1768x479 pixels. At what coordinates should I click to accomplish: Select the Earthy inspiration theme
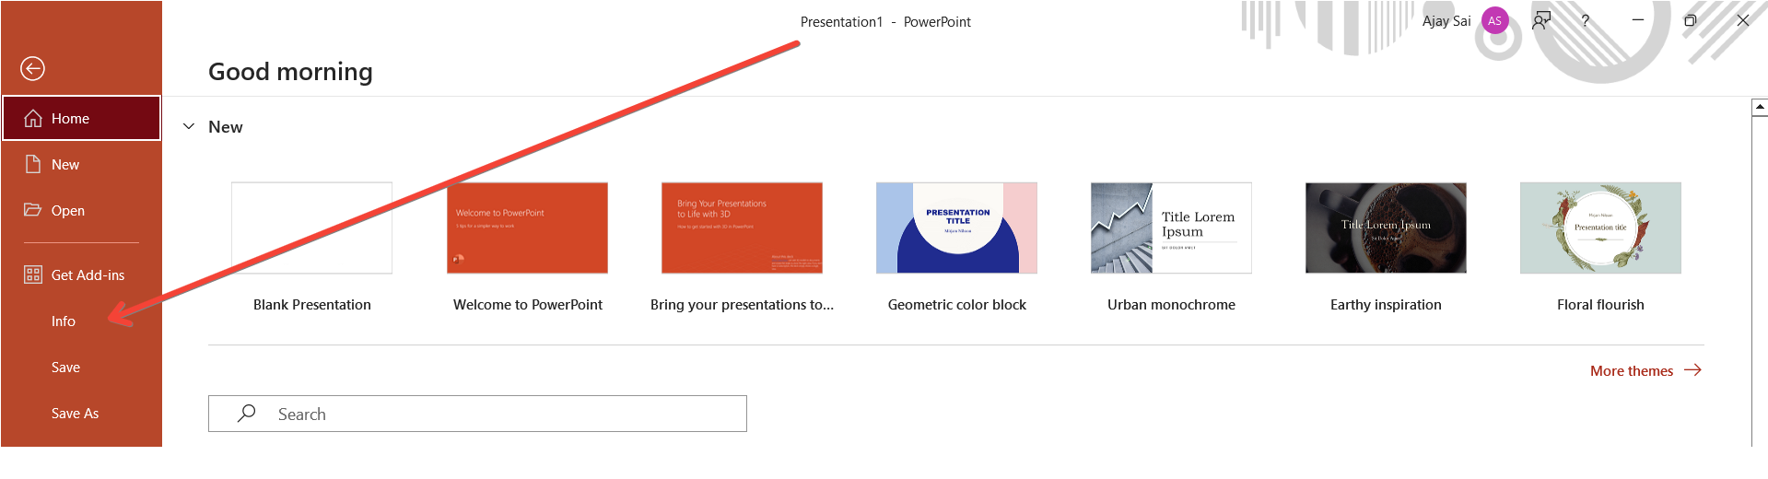click(1386, 228)
